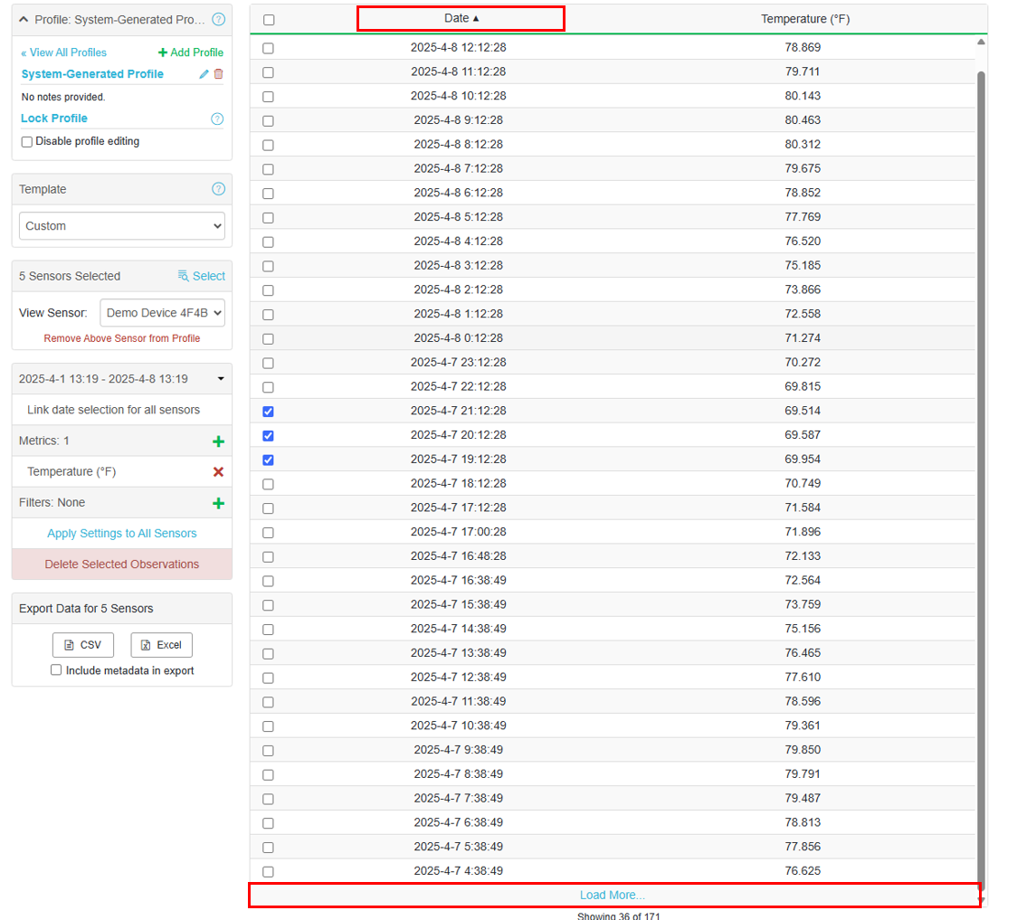Screen dimensions: 1017x920
Task: Remove Temperature metric with red X
Action: coord(218,472)
